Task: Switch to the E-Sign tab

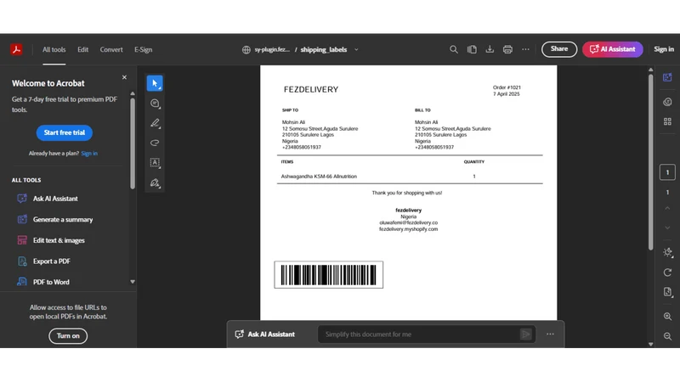Action: [x=143, y=49]
